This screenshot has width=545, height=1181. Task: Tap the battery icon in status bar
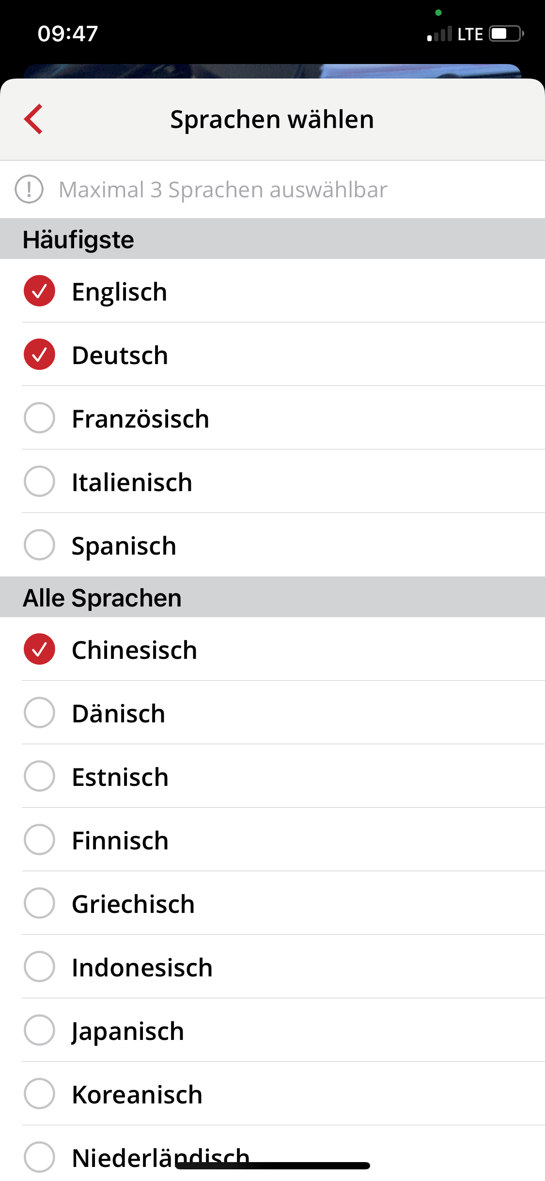coord(506,34)
